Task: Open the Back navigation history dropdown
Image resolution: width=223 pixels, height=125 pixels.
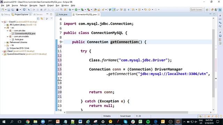Action: [153, 10]
